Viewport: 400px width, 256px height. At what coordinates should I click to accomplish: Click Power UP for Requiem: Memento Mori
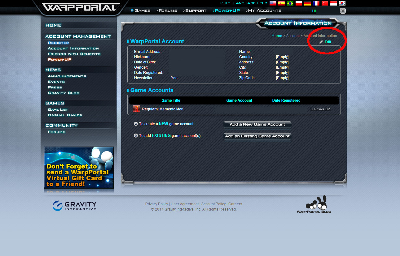321,109
